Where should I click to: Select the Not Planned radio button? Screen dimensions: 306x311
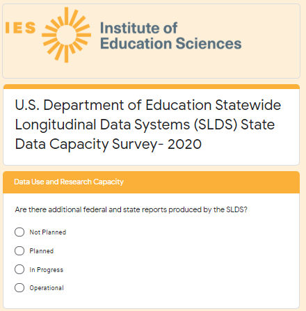(x=19, y=232)
